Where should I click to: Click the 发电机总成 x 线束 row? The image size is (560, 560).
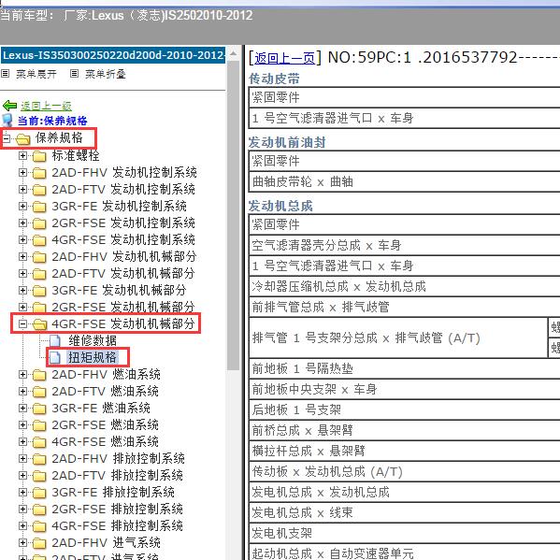click(x=404, y=513)
